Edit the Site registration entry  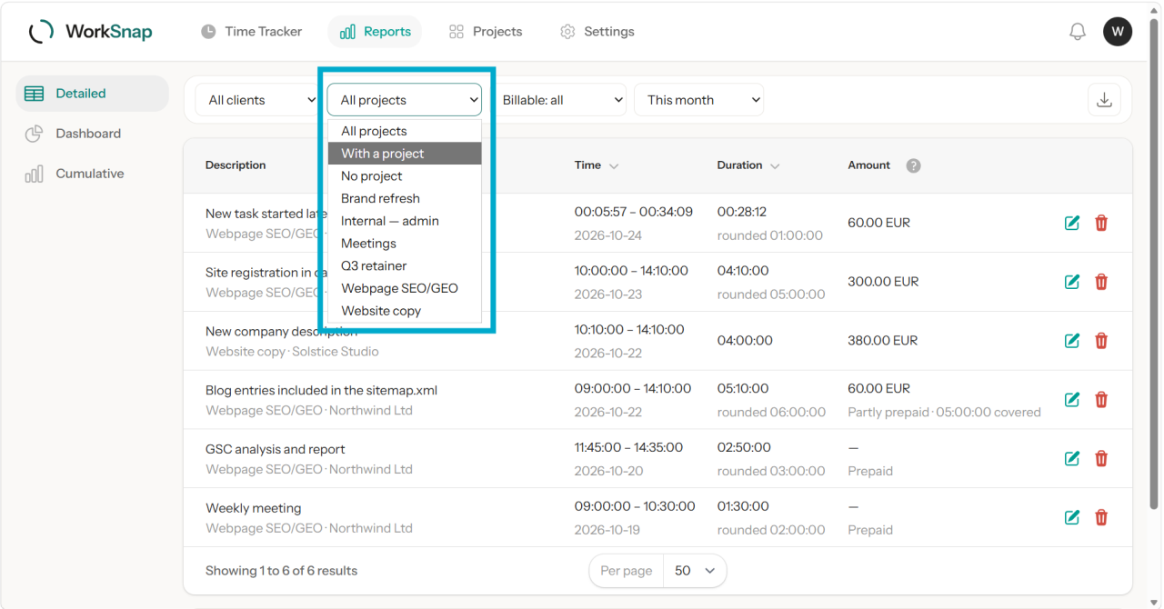[x=1072, y=282]
